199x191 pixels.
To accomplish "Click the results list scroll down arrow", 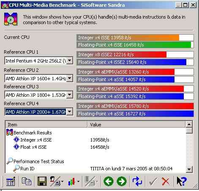I will click(x=189, y=169).
